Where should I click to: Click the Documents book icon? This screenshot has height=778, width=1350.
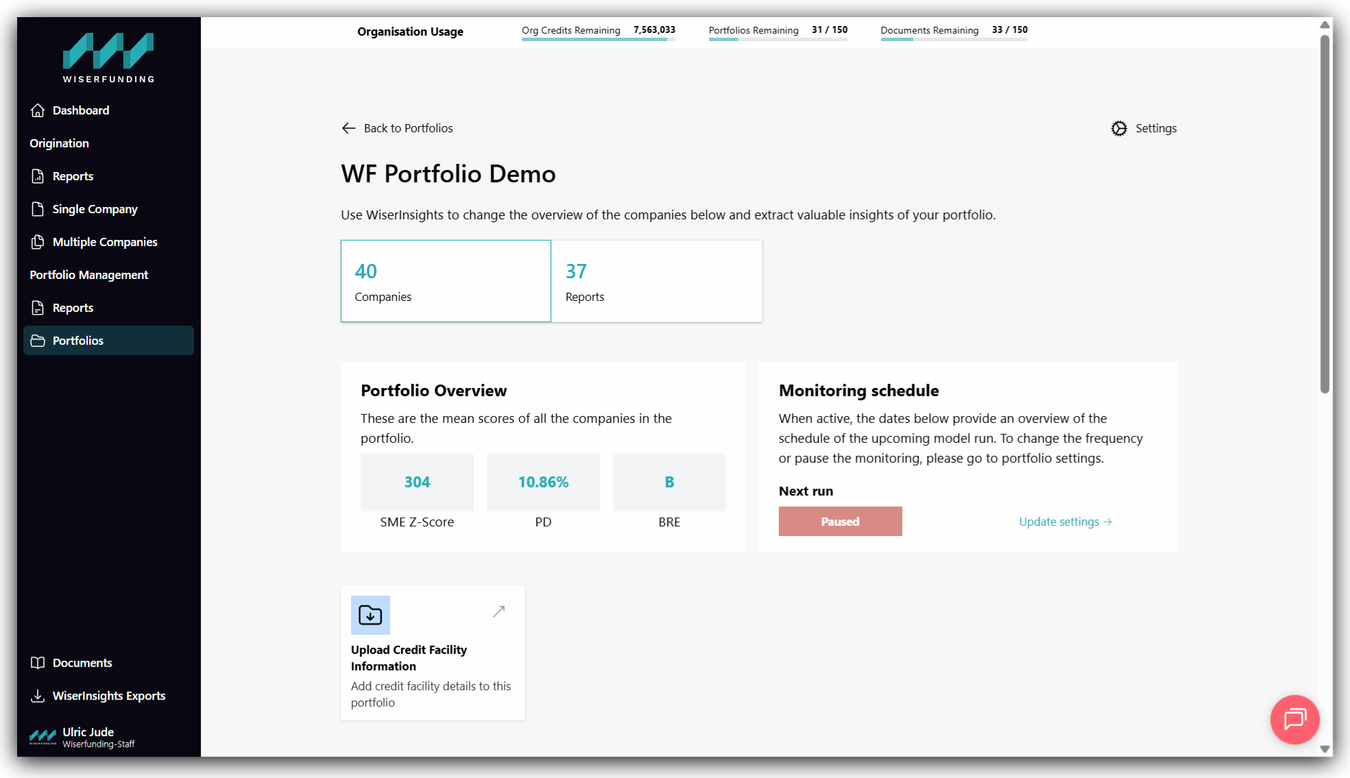coord(38,663)
